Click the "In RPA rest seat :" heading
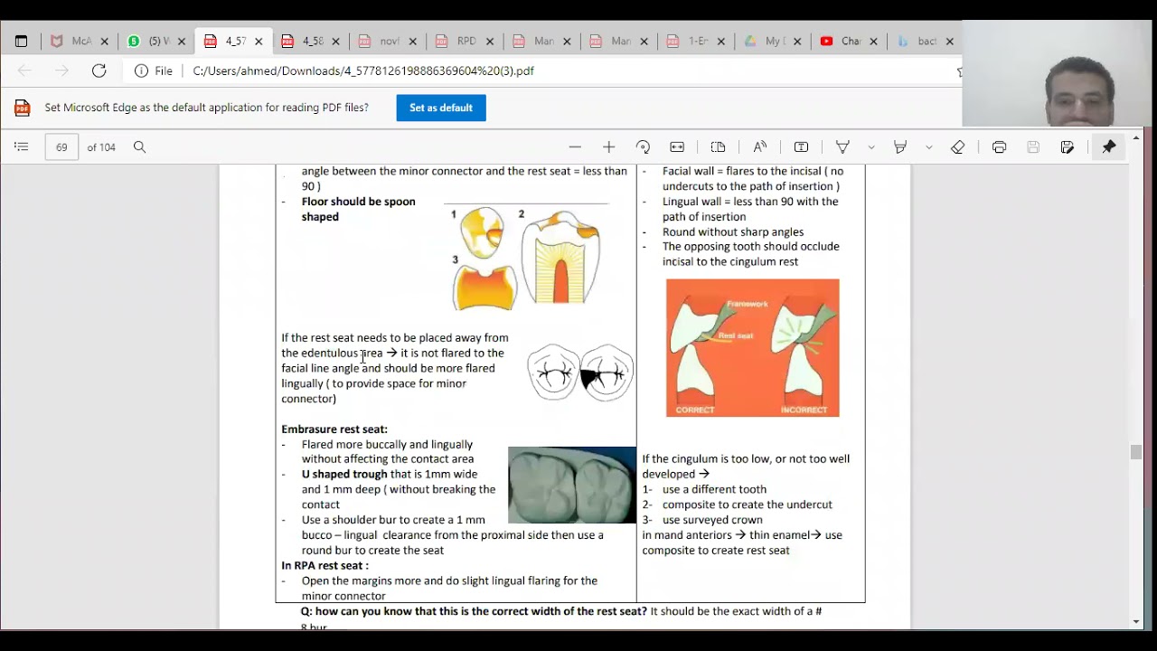 325,566
